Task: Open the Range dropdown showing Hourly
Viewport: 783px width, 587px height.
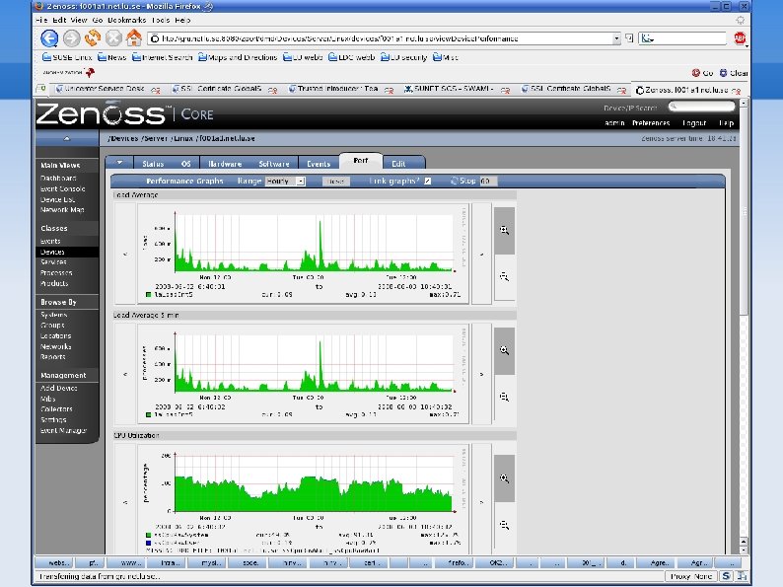Action: (285, 182)
